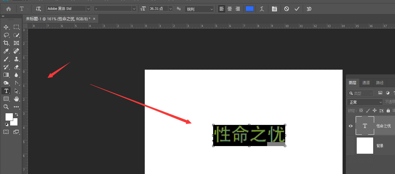Toggle lock all padlock icon
395x174 pixels.
pos(388,110)
